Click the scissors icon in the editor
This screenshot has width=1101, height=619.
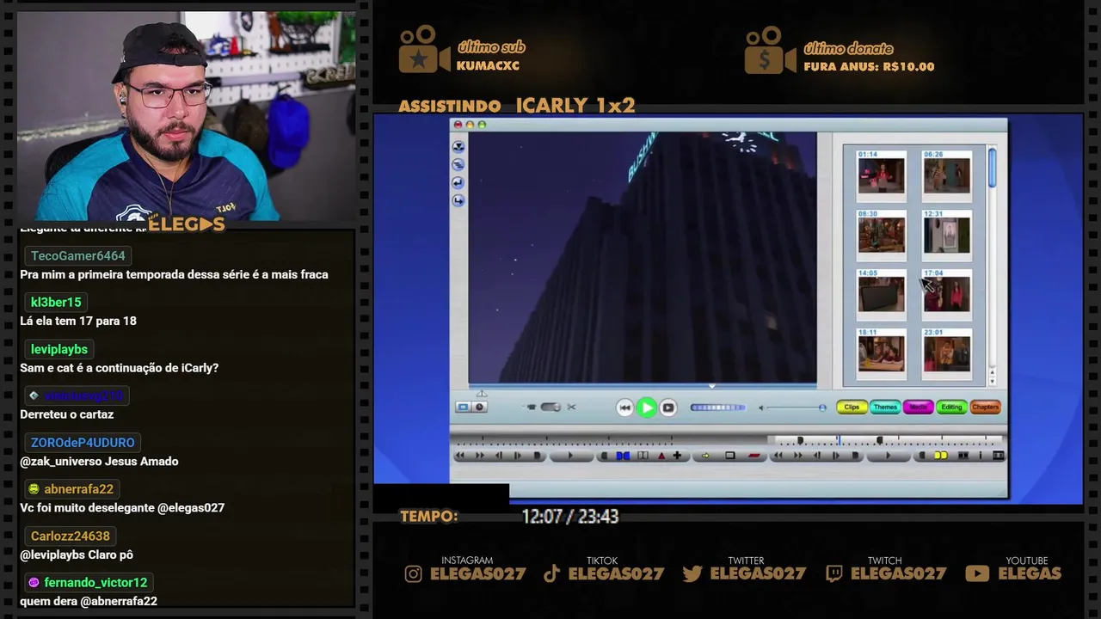(x=571, y=407)
